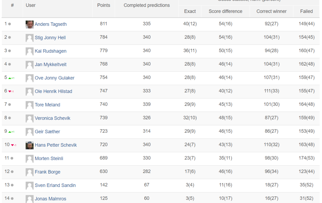Click the Score difference header
Screen dimensions: 322x203
coord(225,11)
